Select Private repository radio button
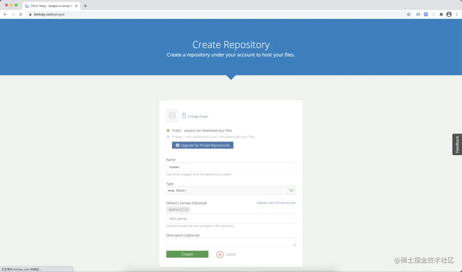 pyautogui.click(x=168, y=137)
